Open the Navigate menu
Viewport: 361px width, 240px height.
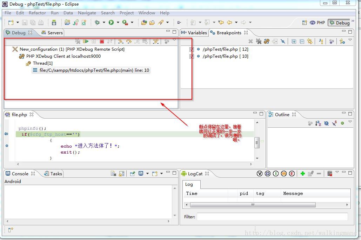click(x=87, y=13)
